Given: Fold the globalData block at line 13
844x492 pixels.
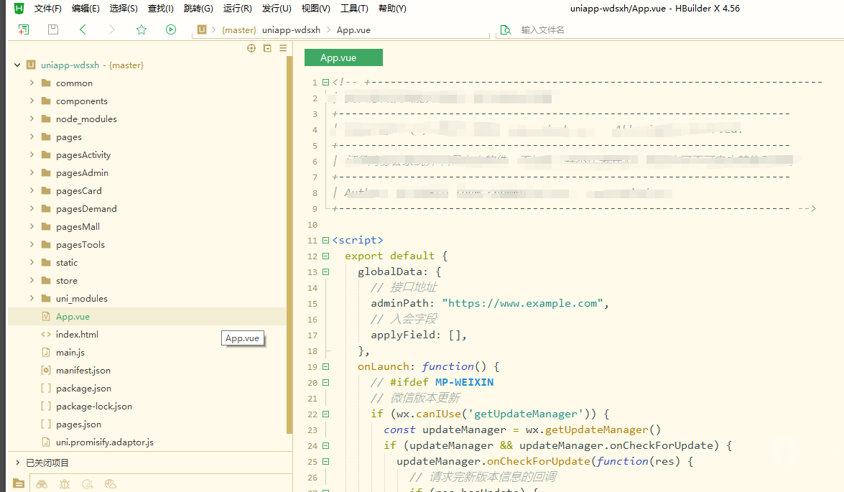Looking at the screenshot, I should coord(325,271).
